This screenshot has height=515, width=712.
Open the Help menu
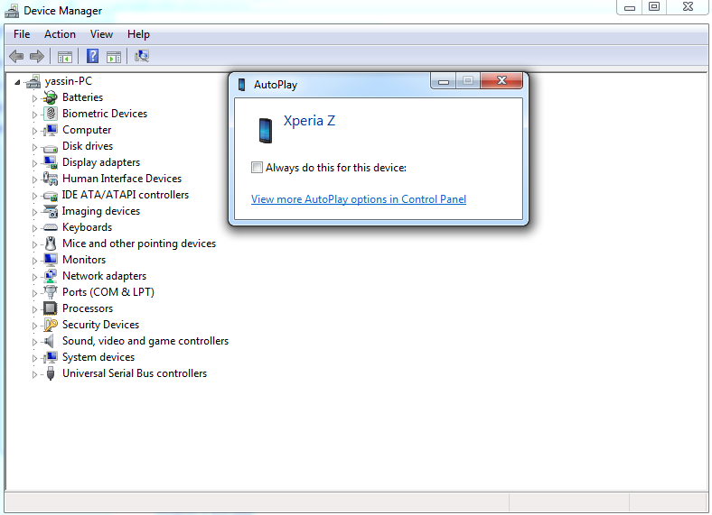point(138,34)
